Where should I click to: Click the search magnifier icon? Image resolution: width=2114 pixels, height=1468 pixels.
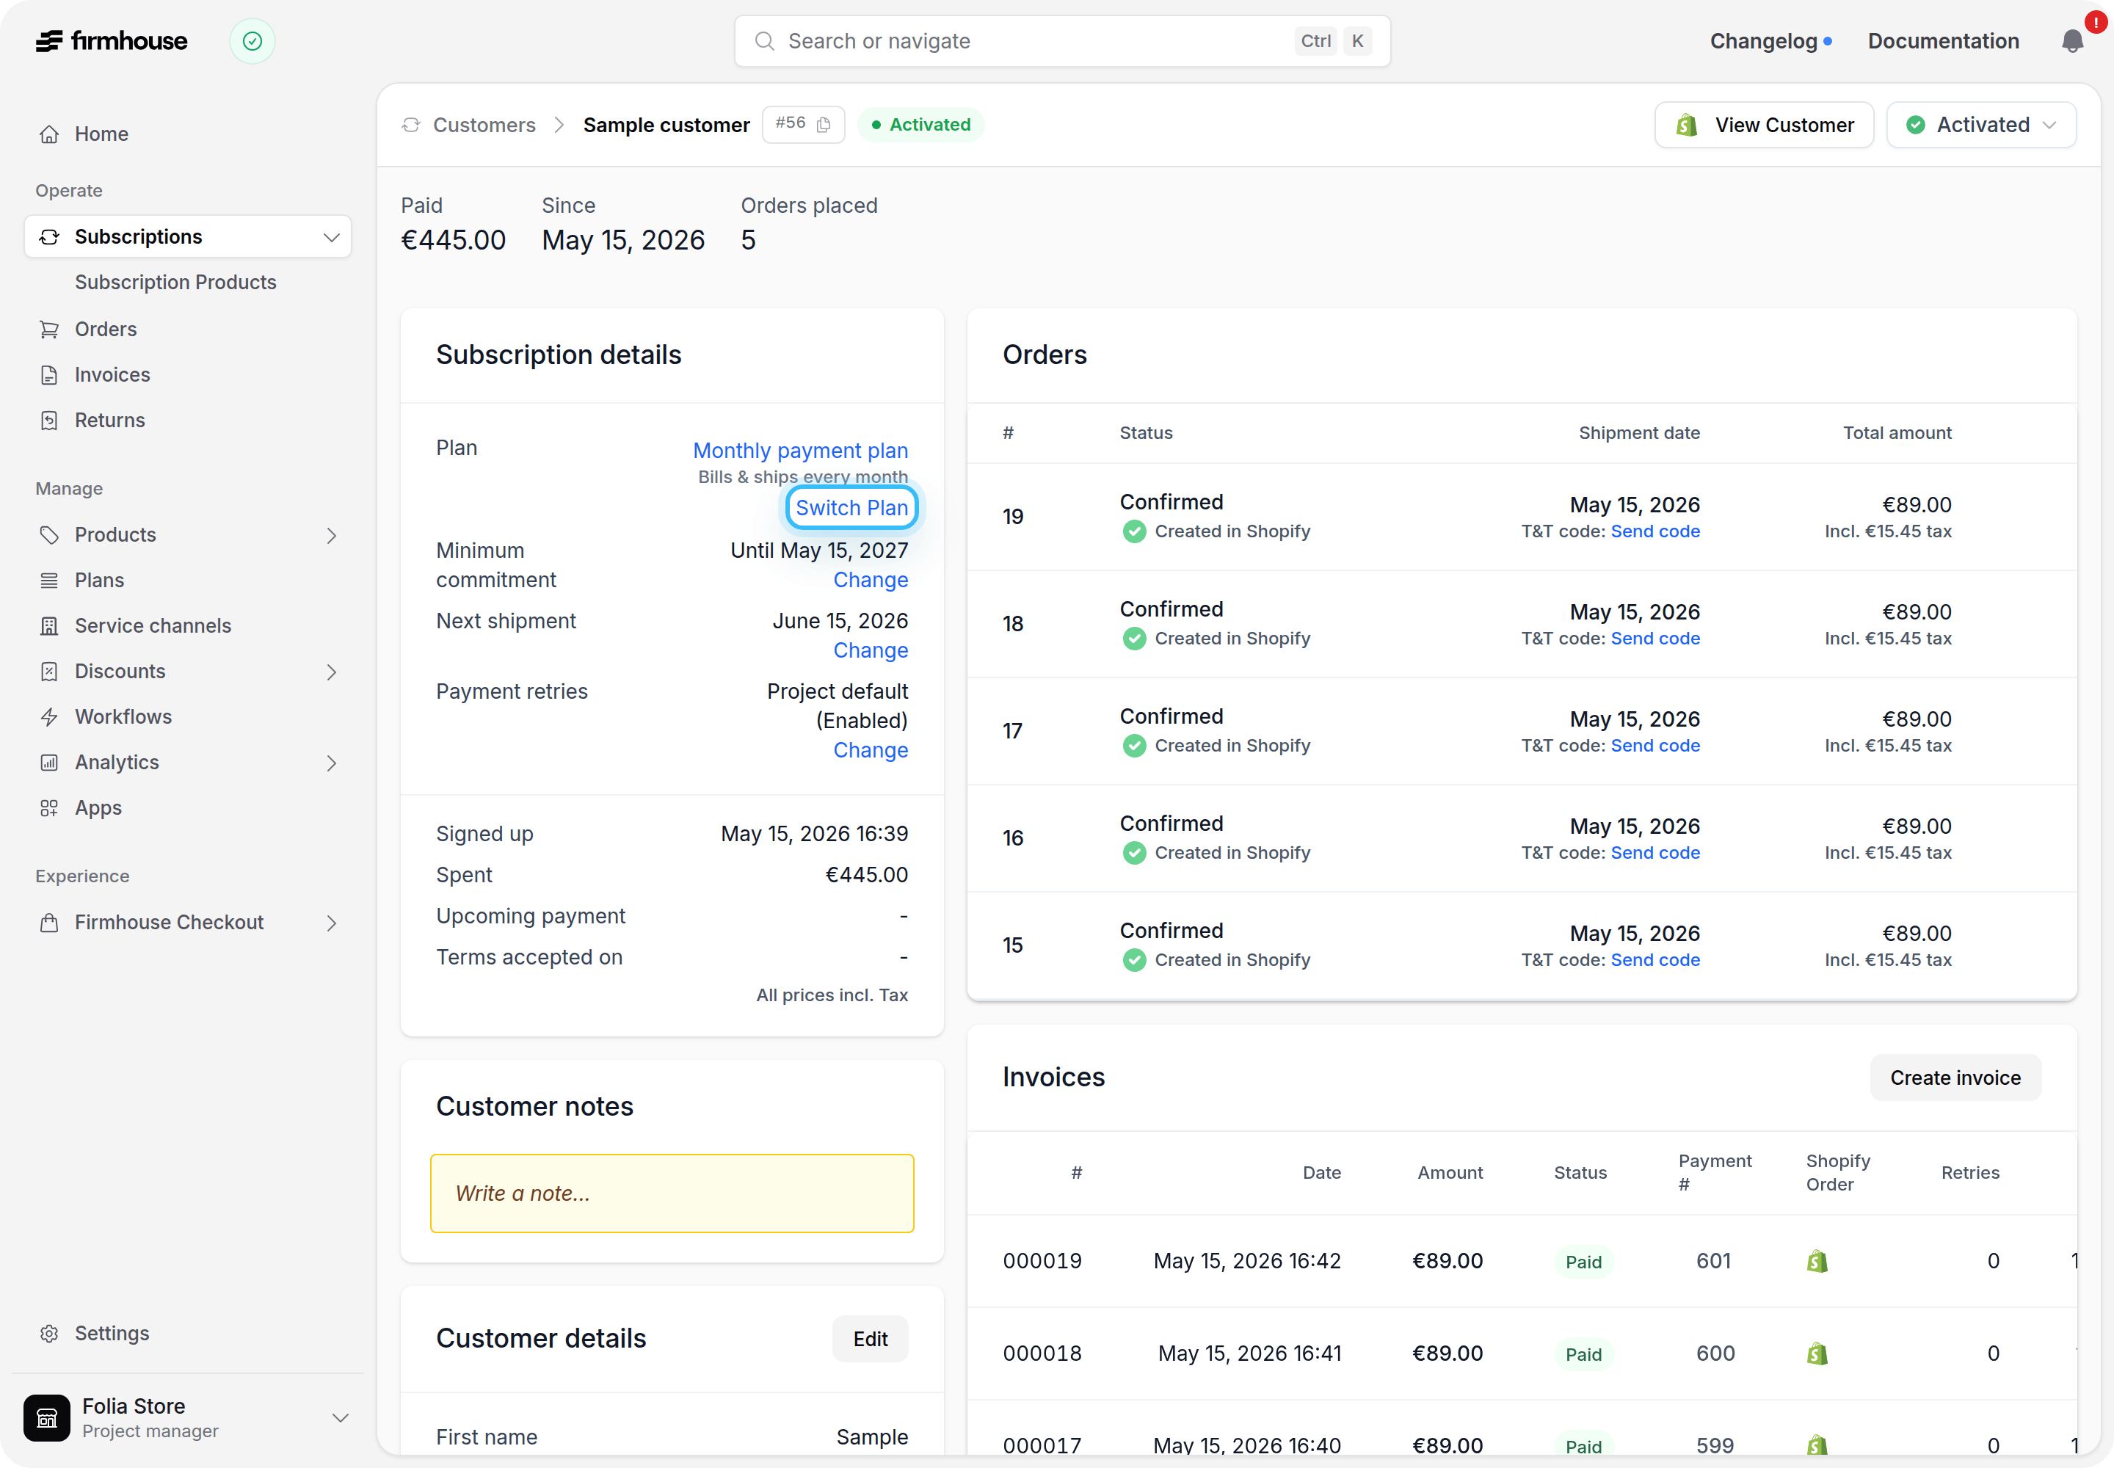(764, 41)
